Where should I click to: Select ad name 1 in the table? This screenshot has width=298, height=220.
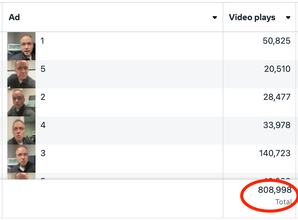tap(42, 41)
